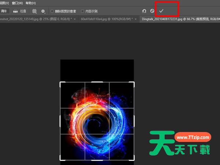
Task: Reset the crop box with the undo arrow
Action: [144, 11]
